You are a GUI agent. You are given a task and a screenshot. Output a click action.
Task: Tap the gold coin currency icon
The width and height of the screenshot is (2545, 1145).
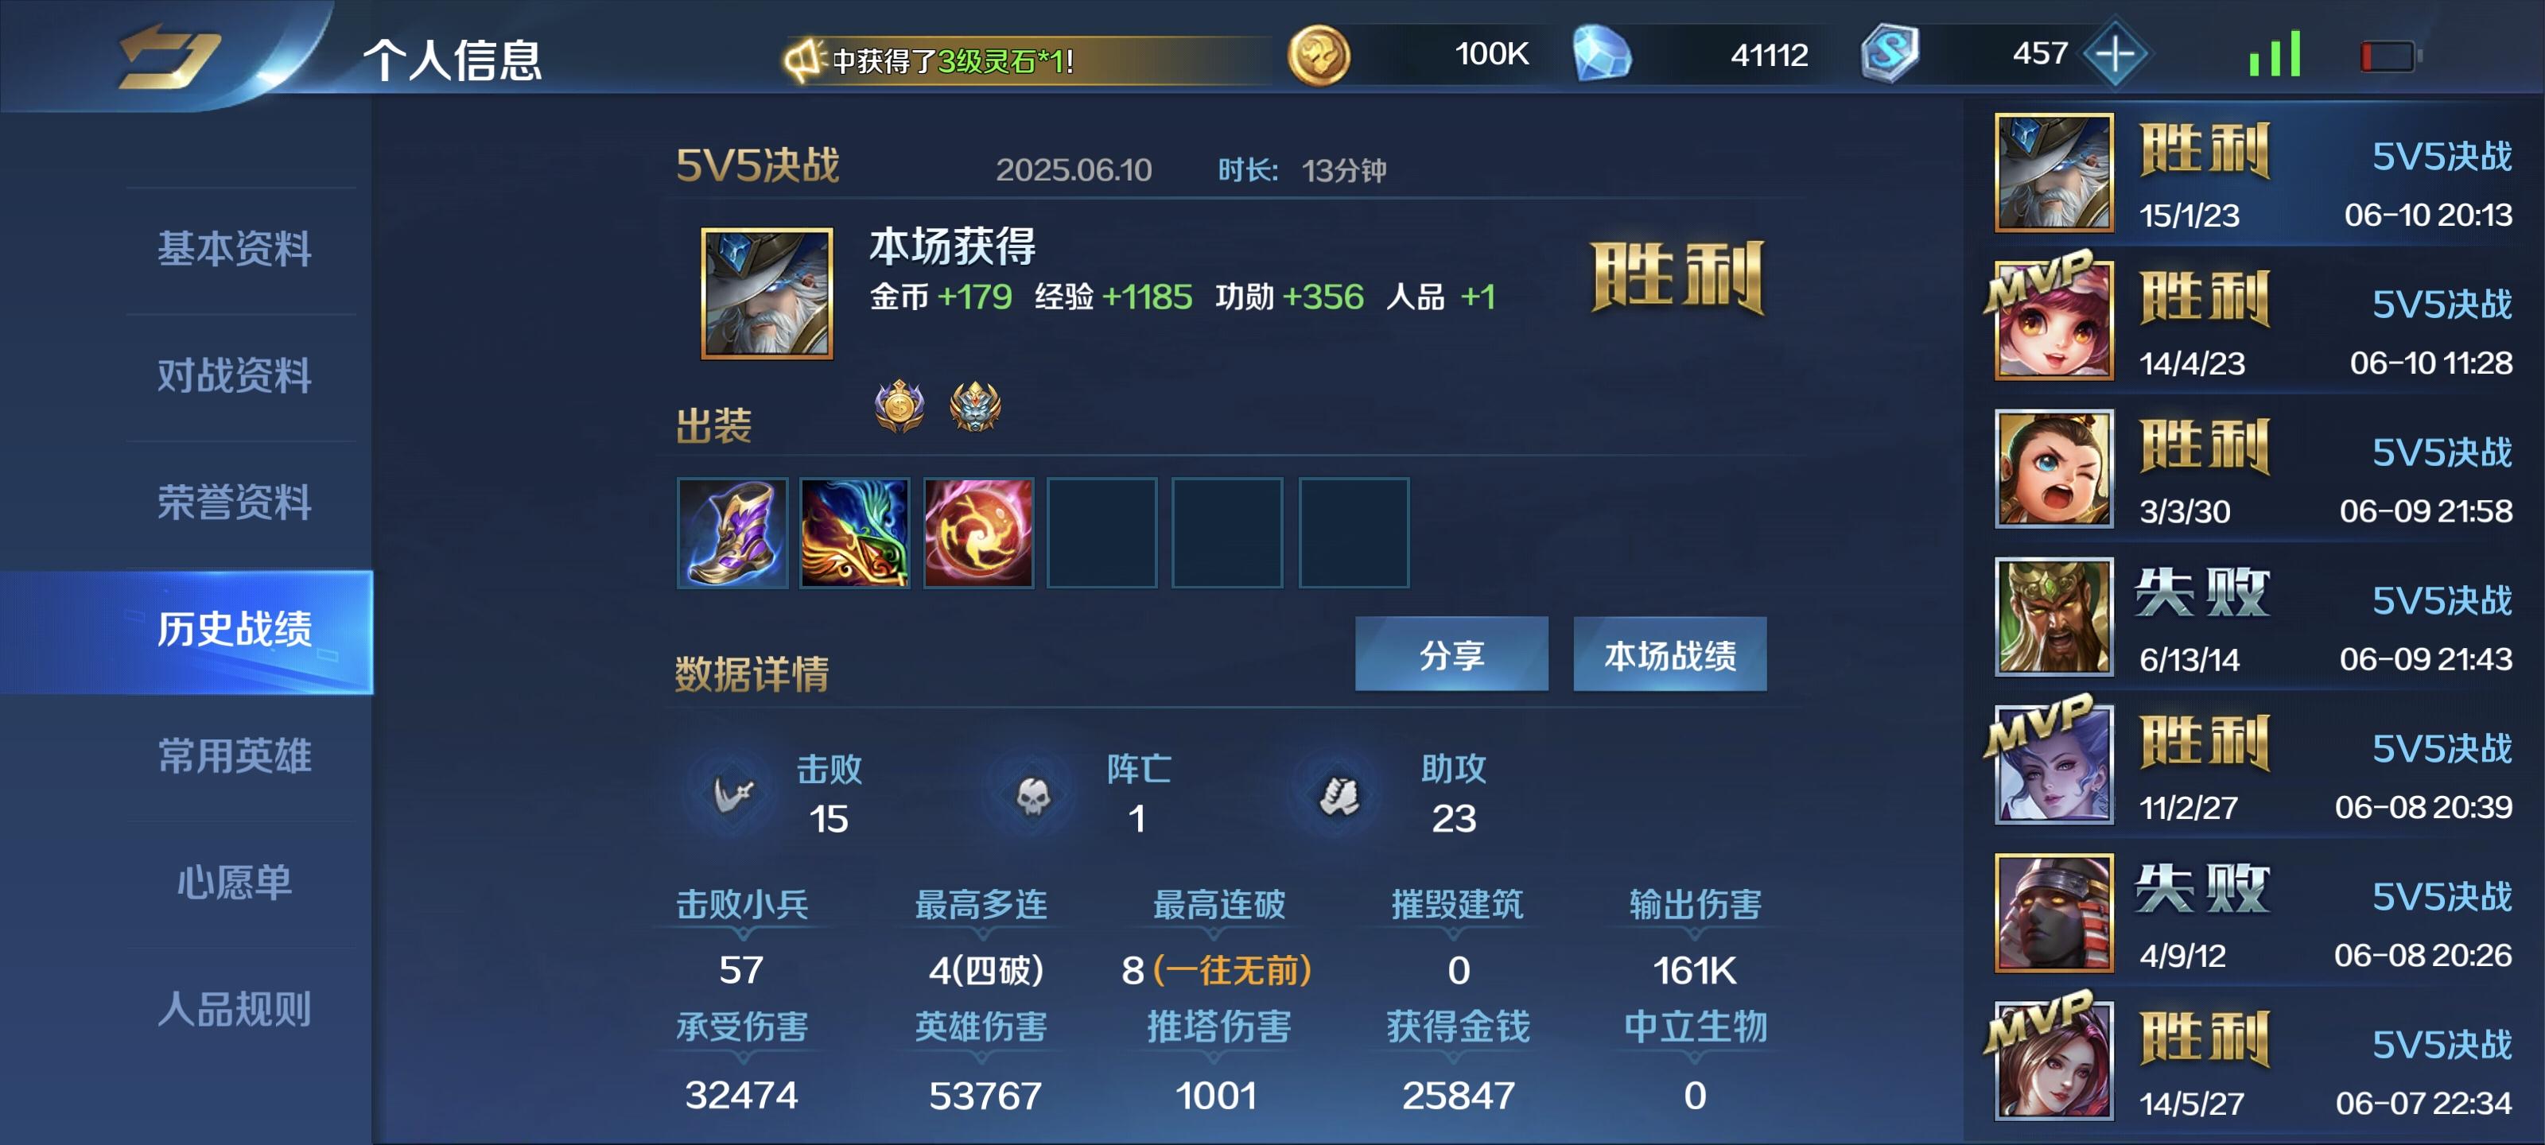[1318, 54]
